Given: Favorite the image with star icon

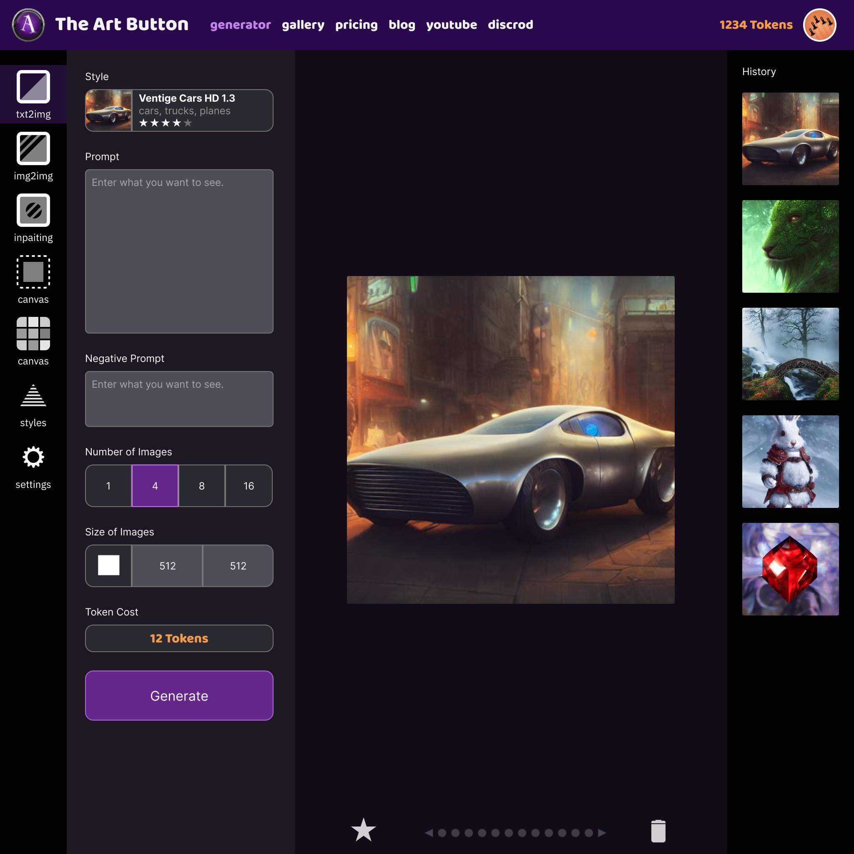Looking at the screenshot, I should [x=363, y=830].
